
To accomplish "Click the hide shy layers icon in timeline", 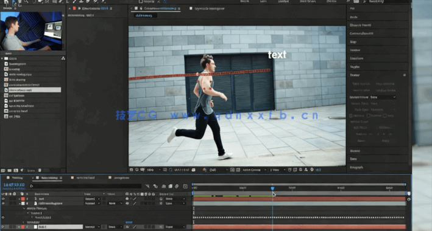I will coord(164,186).
